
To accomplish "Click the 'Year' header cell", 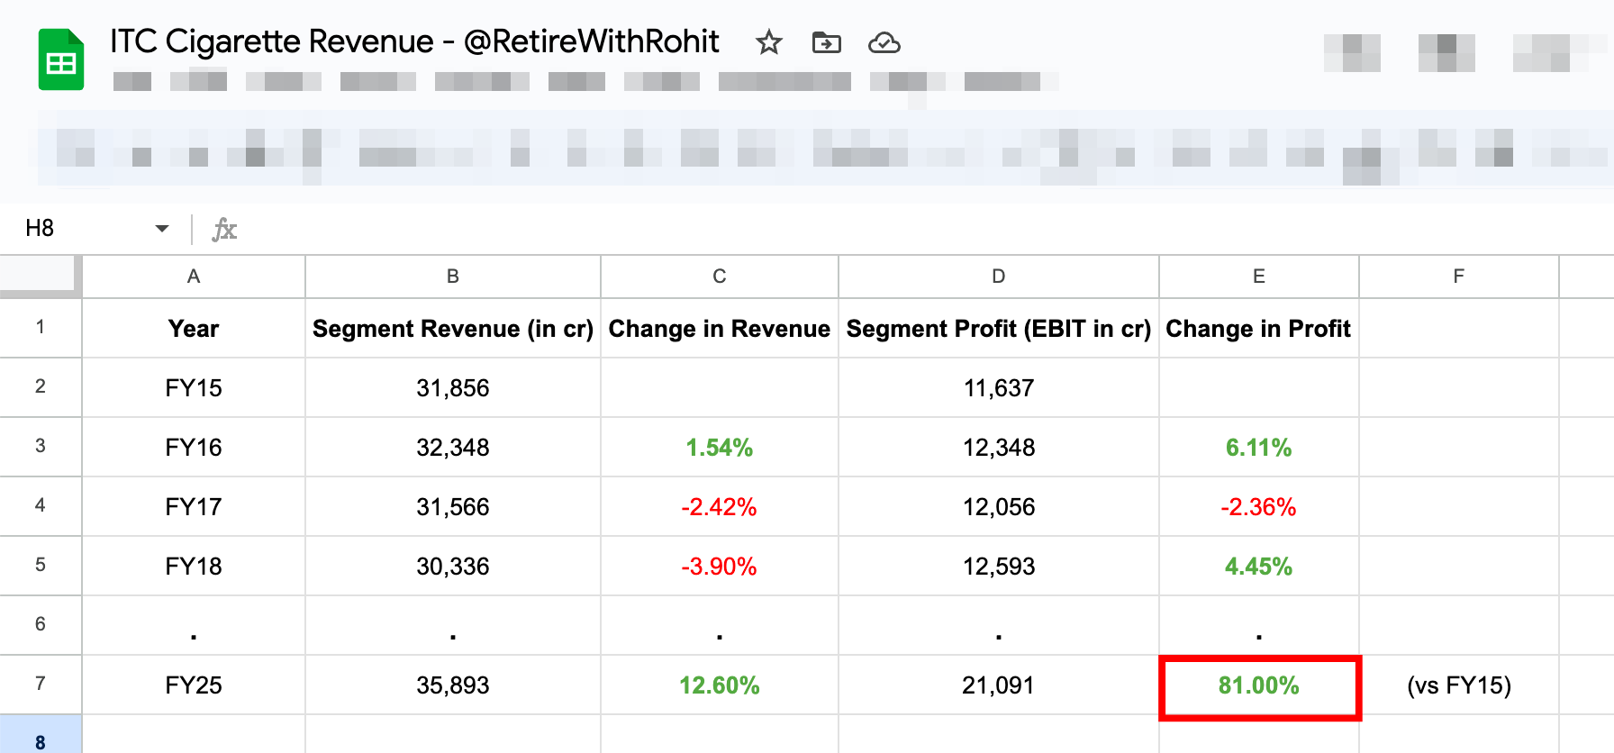I will 194,329.
